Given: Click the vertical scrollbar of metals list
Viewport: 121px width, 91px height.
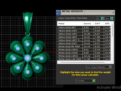Looking at the screenshot, I should click(x=112, y=31).
